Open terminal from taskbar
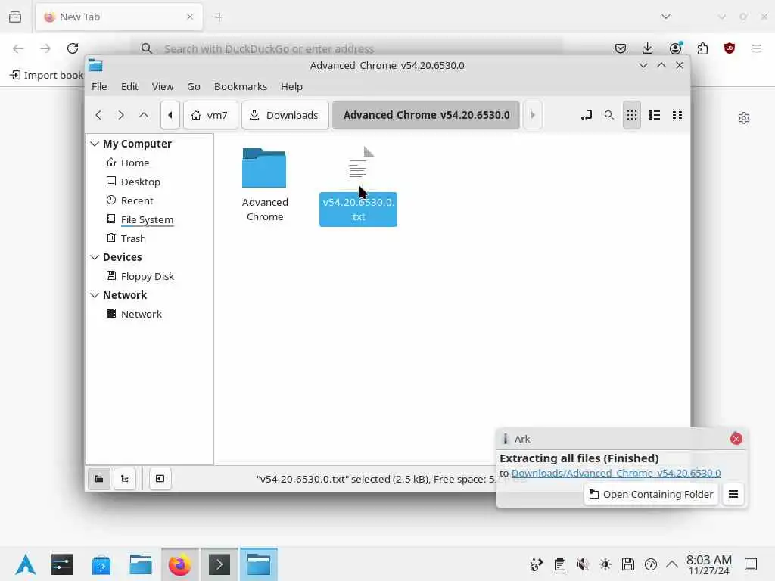The height and width of the screenshot is (581, 775). [219, 564]
